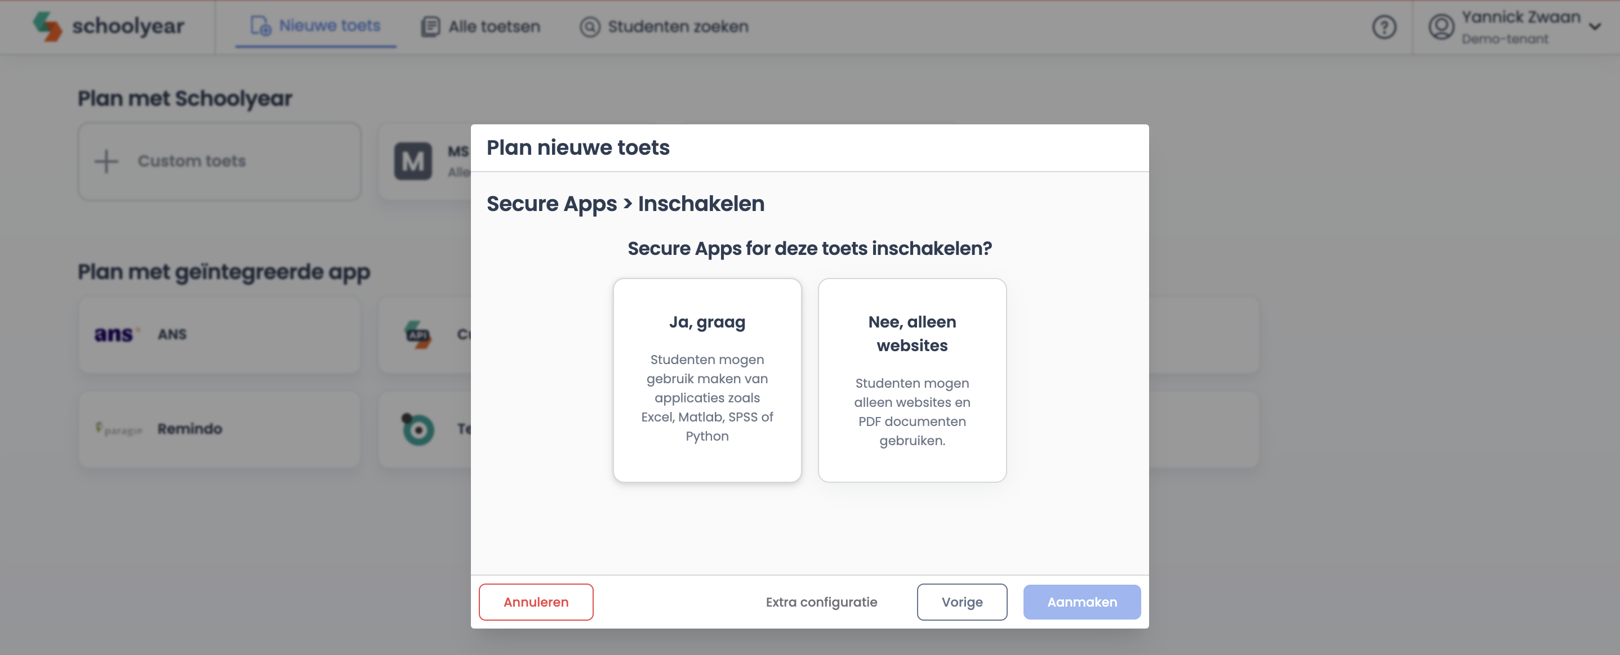Open the Alle toetsen tab
Screen dimensions: 1620x655
point(481,26)
